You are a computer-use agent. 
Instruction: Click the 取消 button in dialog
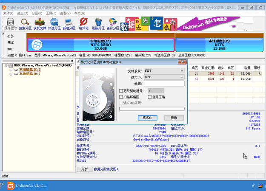coord(174,118)
